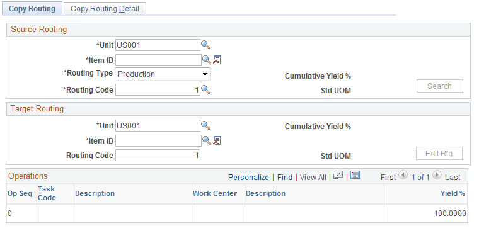This screenshot has width=479, height=233.
Task: Go to next row in Operations grid
Action: [437, 175]
